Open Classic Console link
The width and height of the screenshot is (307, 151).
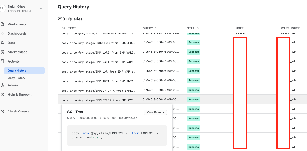tap(18, 112)
